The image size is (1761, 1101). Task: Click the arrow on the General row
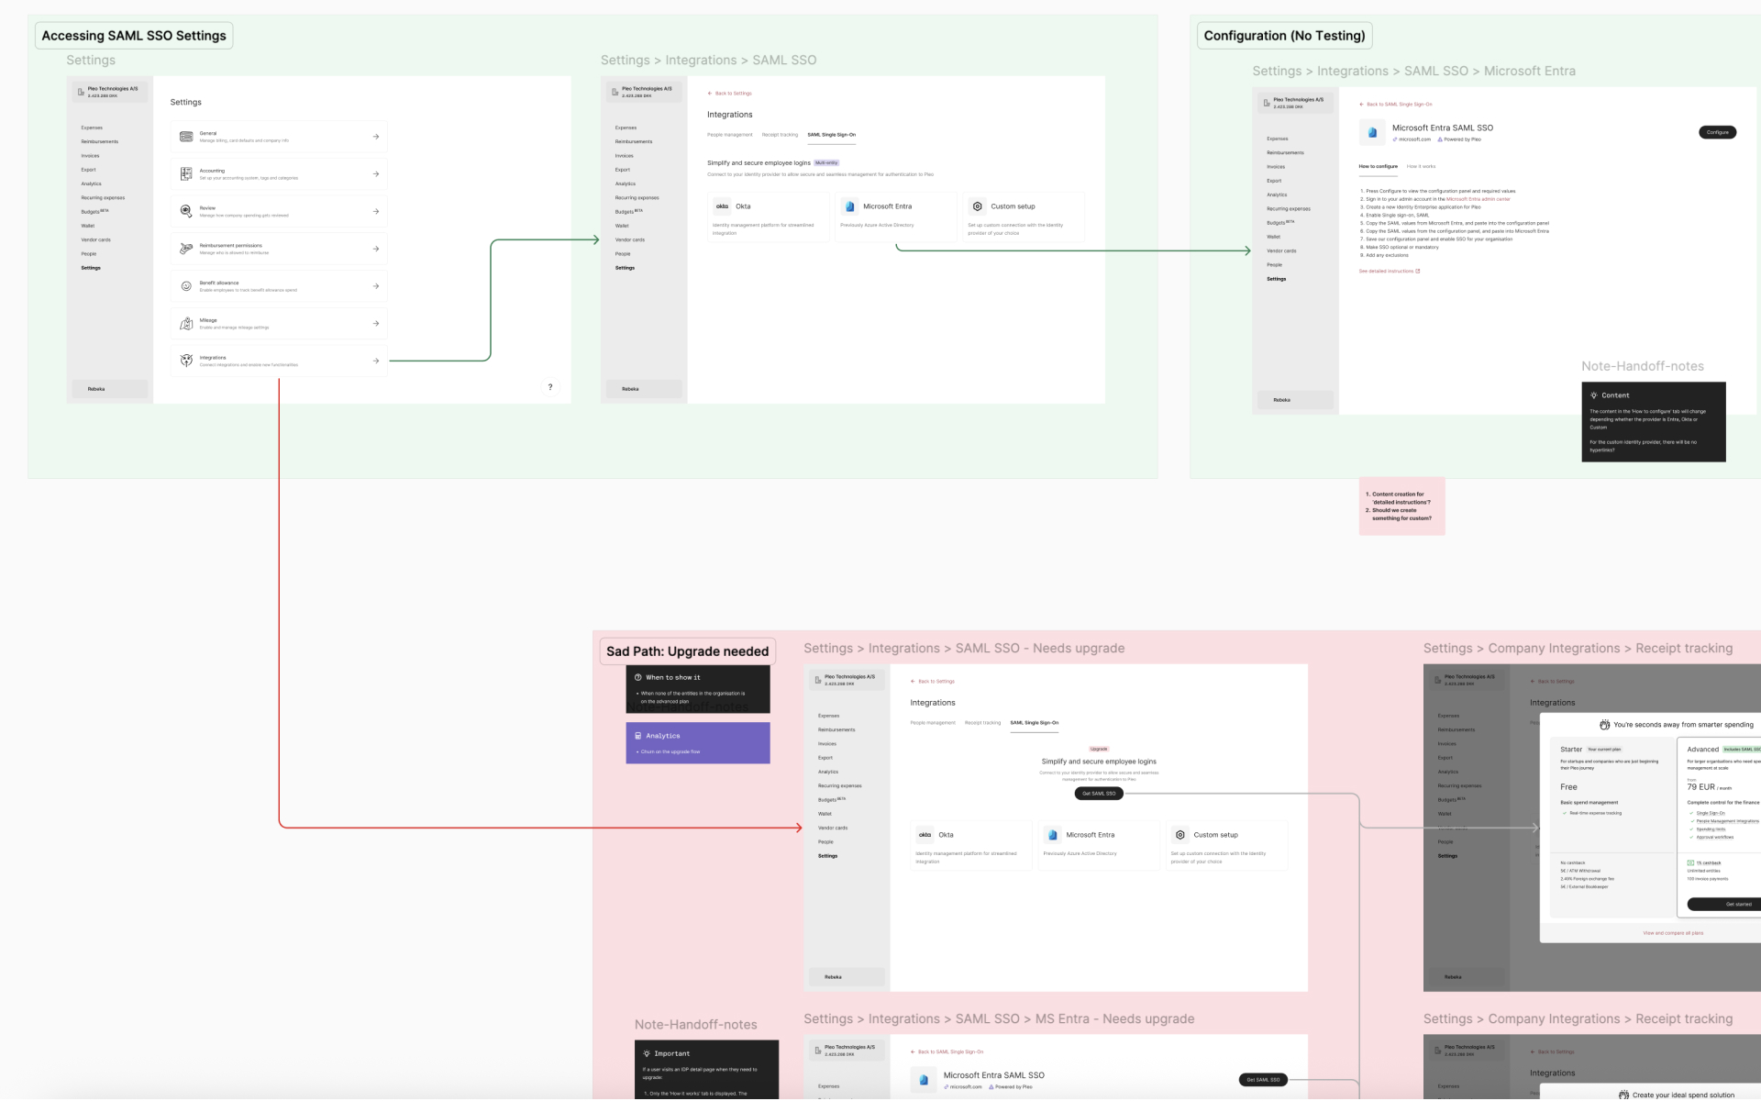pyautogui.click(x=376, y=137)
